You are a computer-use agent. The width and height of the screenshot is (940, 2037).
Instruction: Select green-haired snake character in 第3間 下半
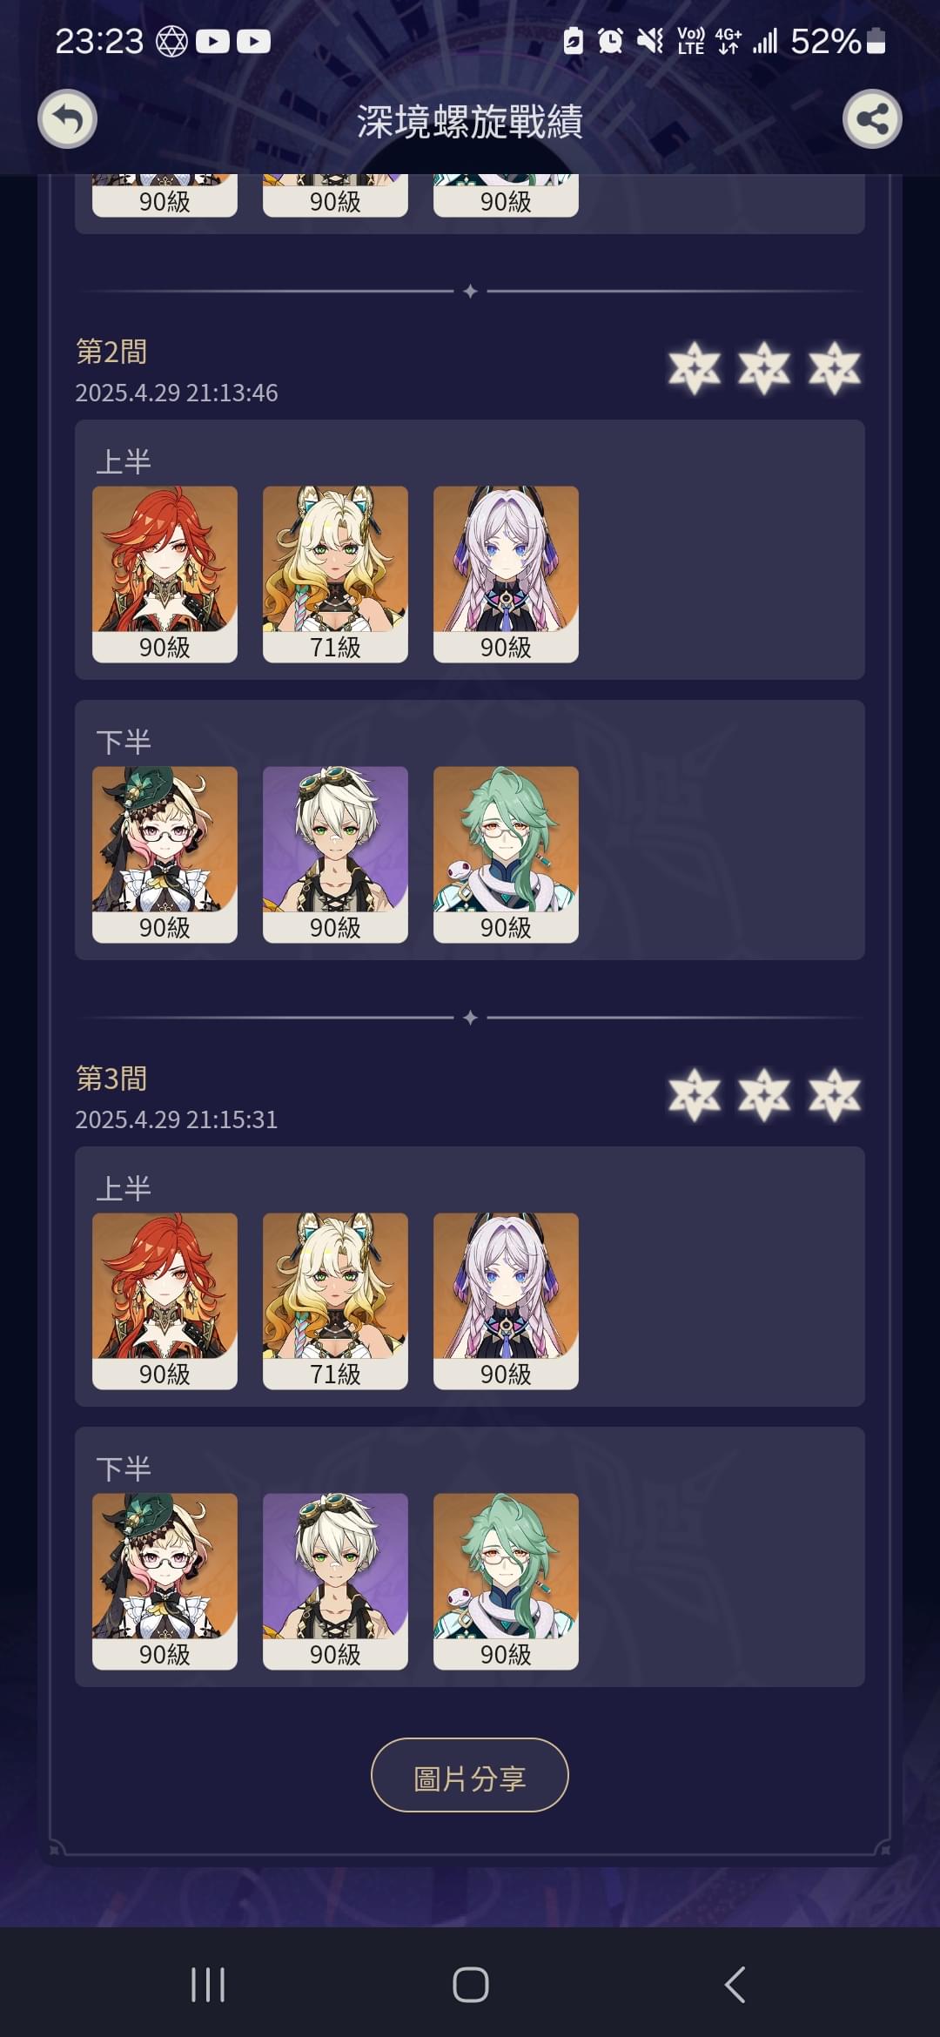[506, 1582]
